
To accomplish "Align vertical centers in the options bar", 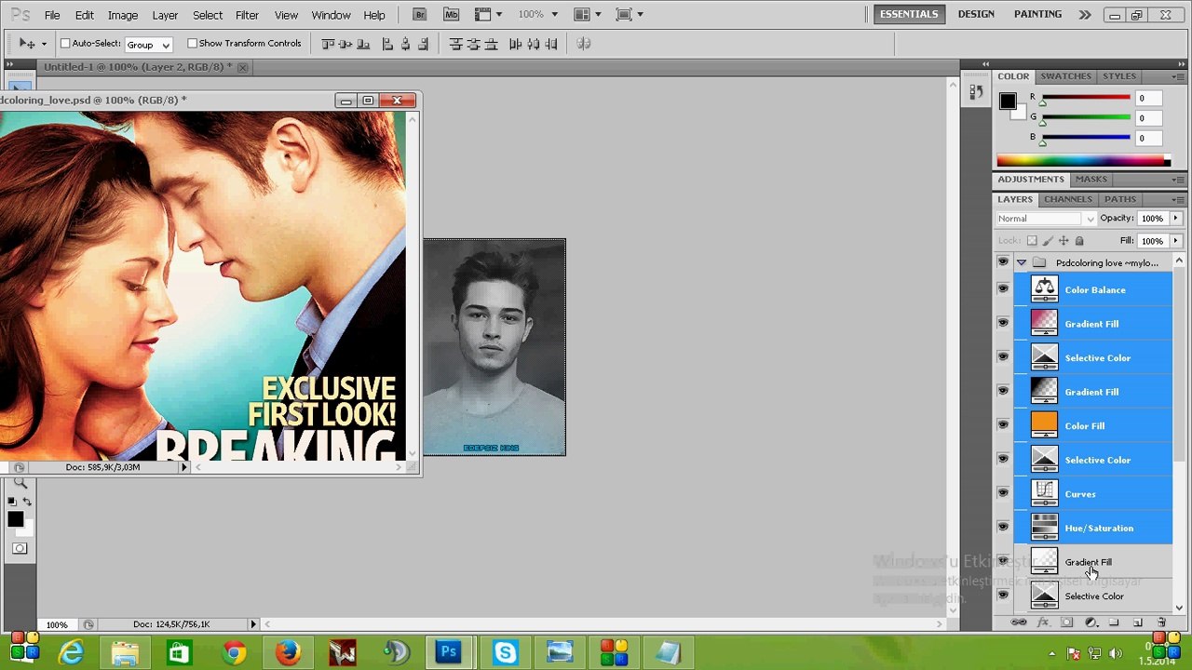I will click(345, 44).
